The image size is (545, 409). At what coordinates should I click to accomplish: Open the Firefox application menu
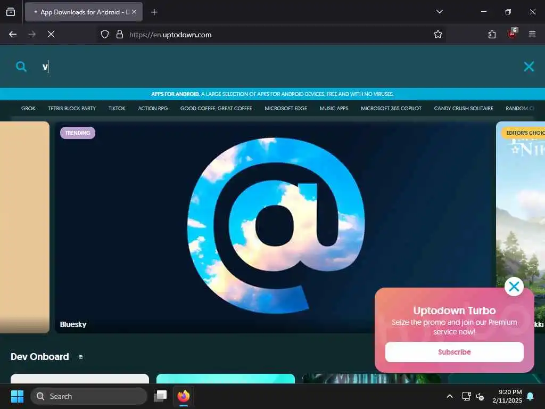532,34
